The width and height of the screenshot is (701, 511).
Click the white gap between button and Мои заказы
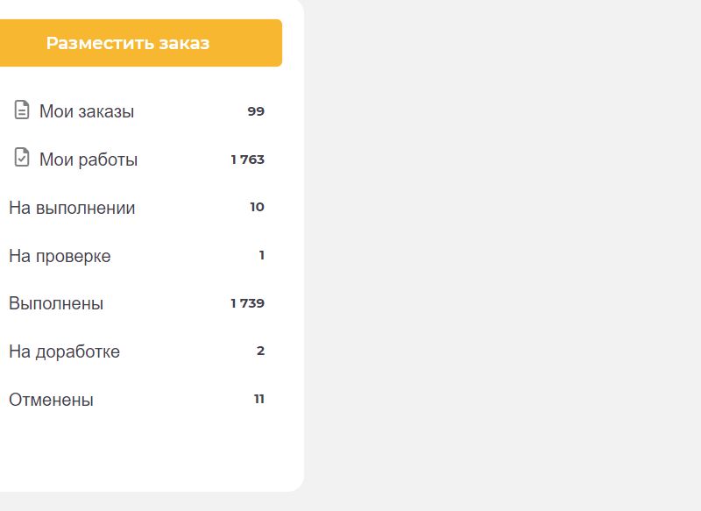[x=140, y=81]
